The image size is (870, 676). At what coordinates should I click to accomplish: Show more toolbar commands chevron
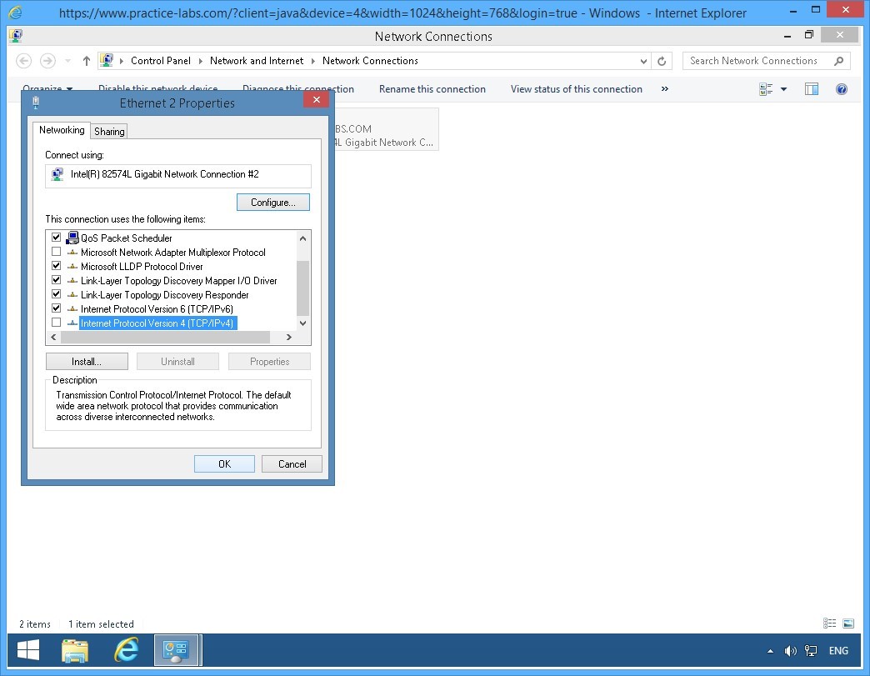click(x=664, y=89)
